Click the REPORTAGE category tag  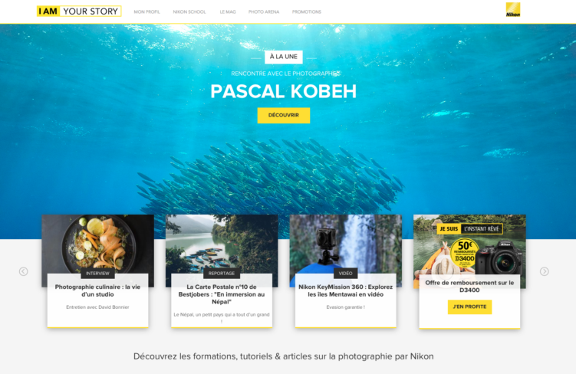pyautogui.click(x=222, y=274)
